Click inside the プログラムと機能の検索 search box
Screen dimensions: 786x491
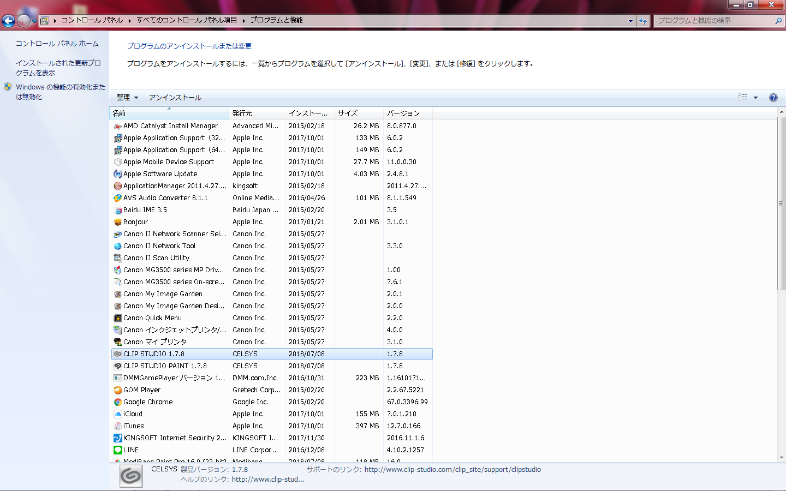coord(715,21)
